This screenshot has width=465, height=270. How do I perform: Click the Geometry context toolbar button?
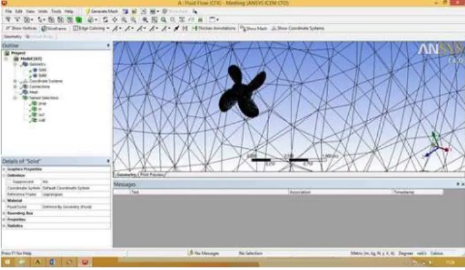pos(12,37)
